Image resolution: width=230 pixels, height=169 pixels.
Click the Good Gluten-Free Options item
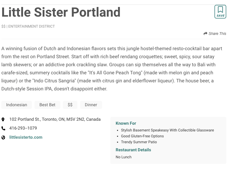point(142,136)
